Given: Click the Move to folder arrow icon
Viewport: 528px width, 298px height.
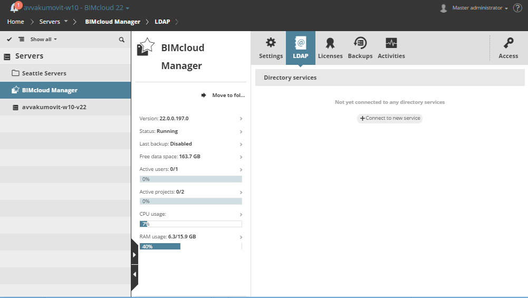Looking at the screenshot, I should click(x=204, y=95).
